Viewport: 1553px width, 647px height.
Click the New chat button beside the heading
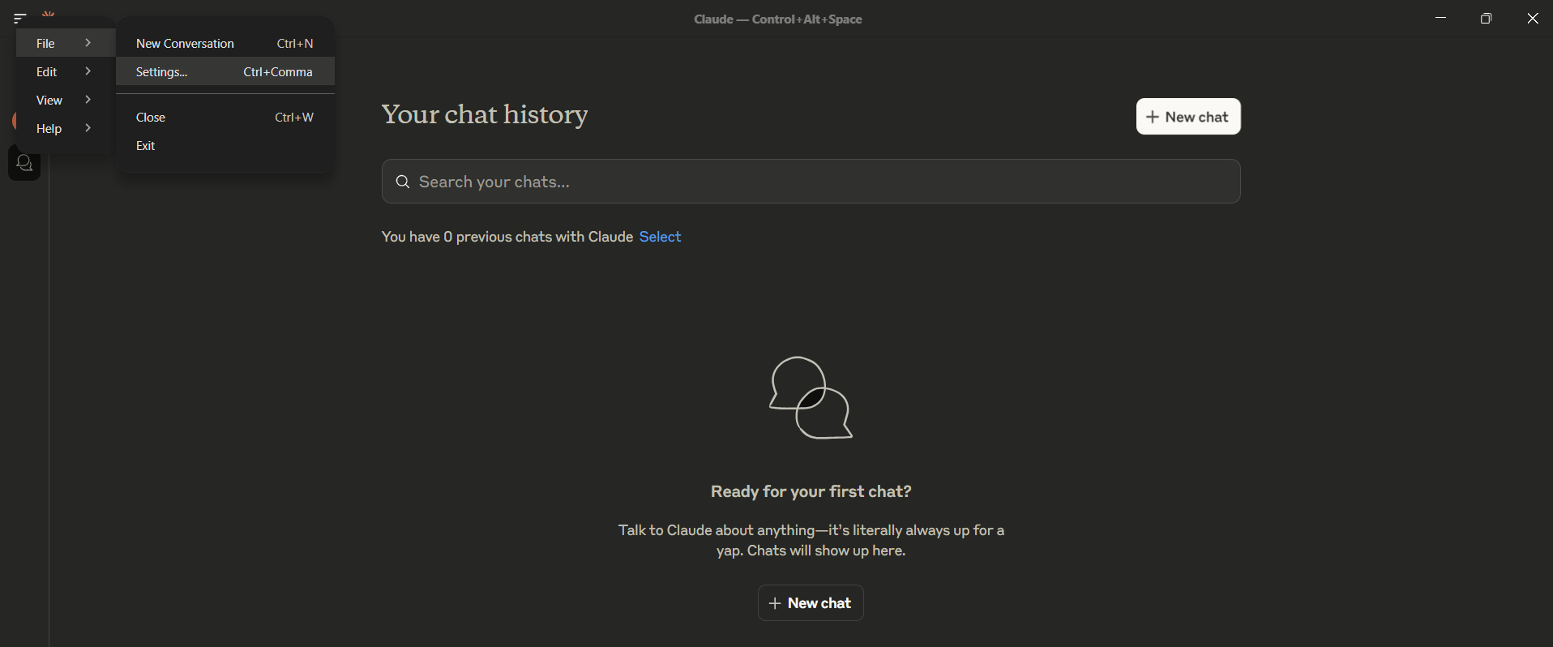click(1188, 117)
